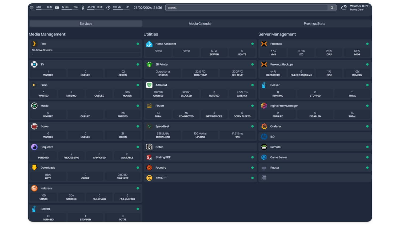The height and width of the screenshot is (225, 400).
Task: Click the Z2MQTT icon
Action: [x=149, y=178]
